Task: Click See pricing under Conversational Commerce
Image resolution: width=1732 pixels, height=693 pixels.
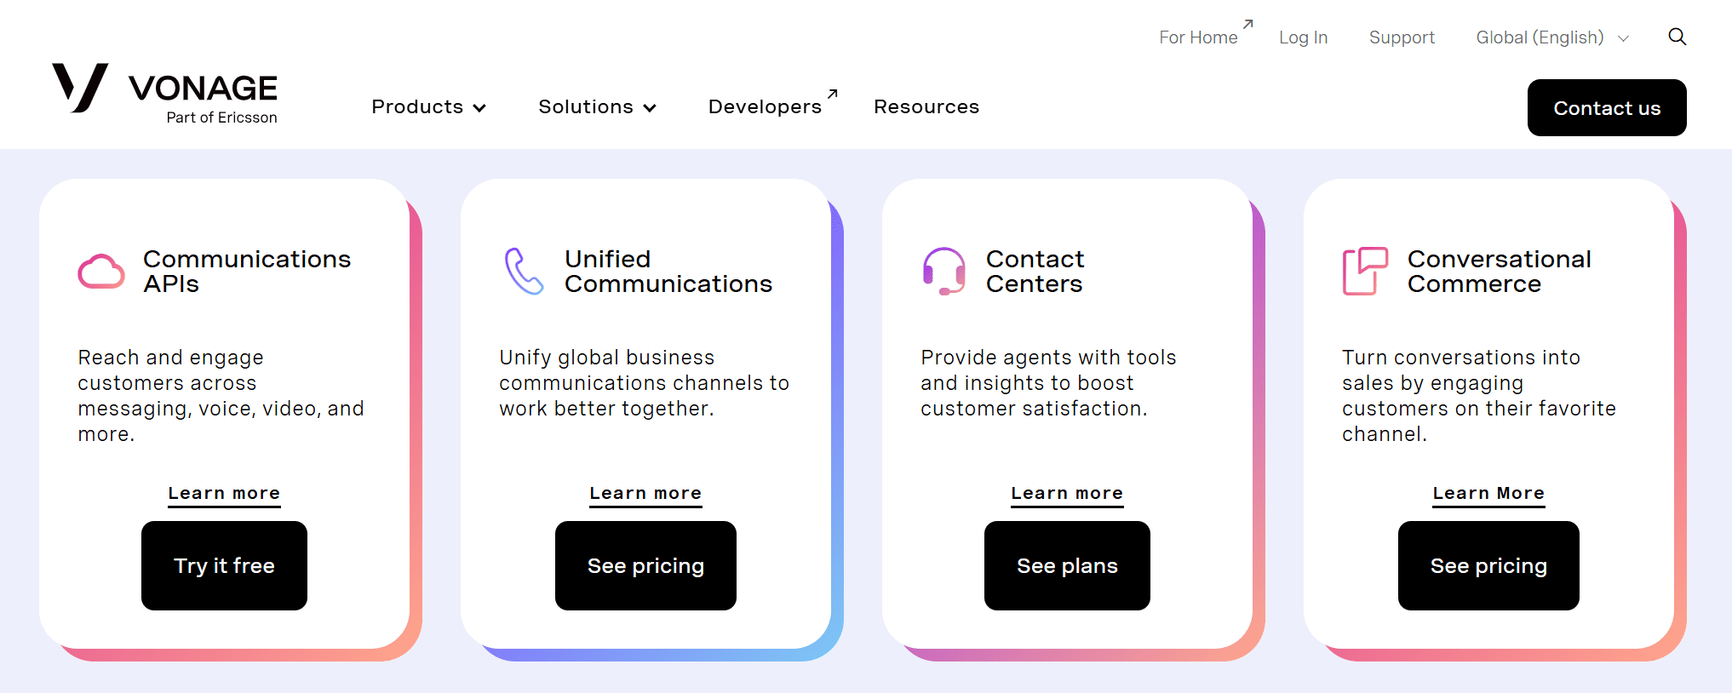Action: tap(1488, 566)
